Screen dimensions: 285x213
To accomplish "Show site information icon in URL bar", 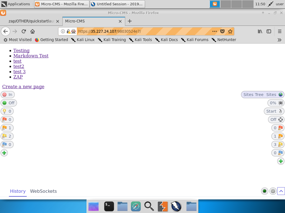I will tap(63, 31).
